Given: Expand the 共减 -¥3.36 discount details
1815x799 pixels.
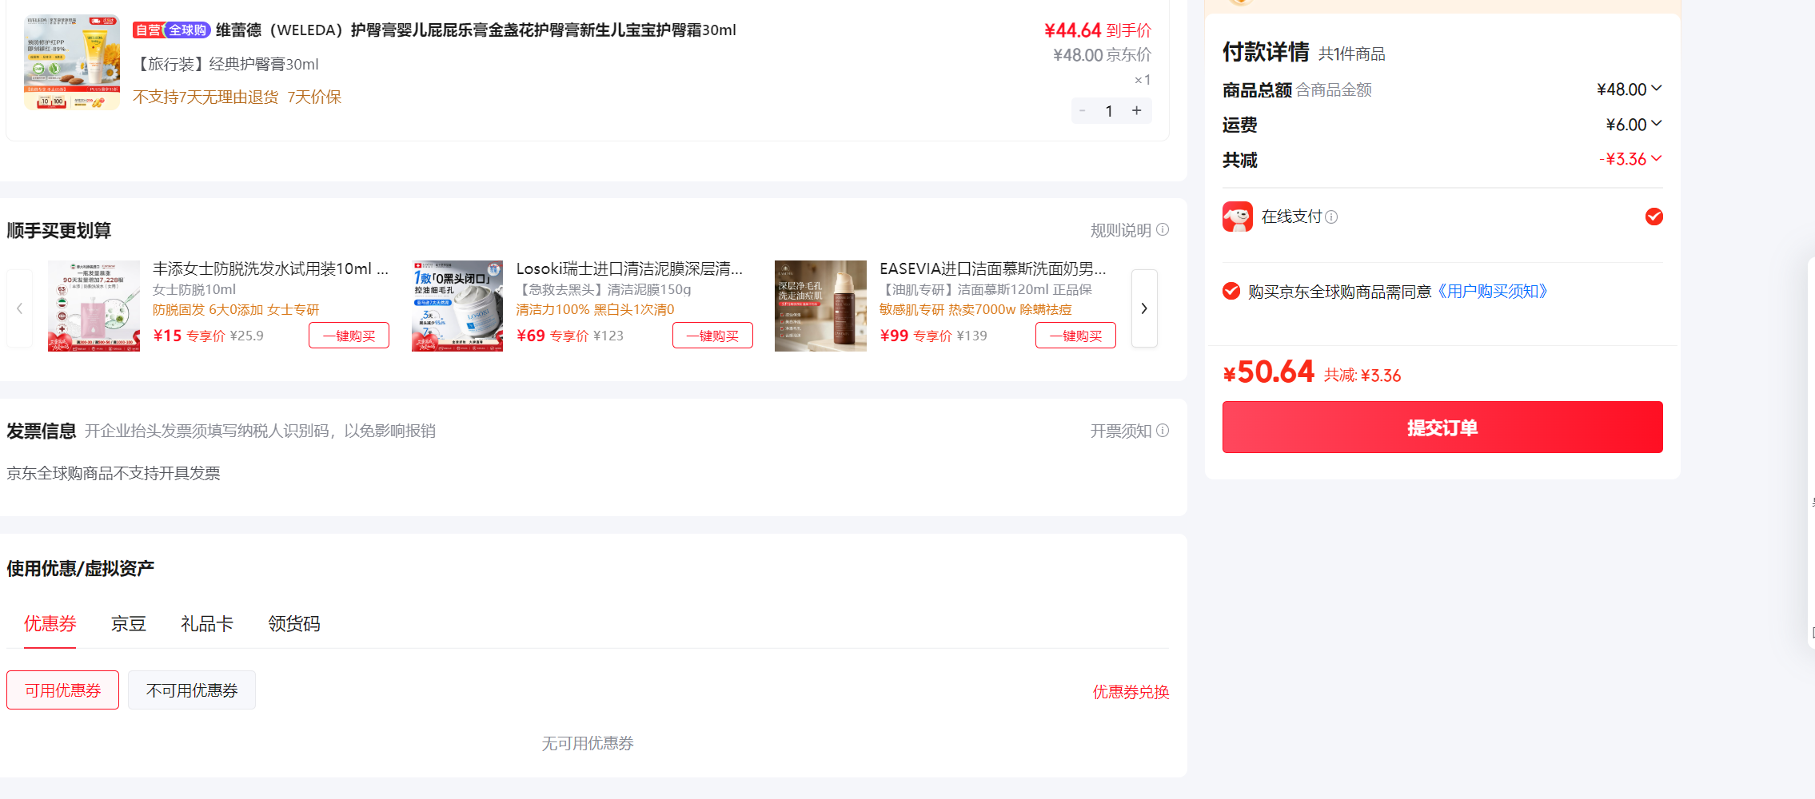Looking at the screenshot, I should tap(1656, 158).
